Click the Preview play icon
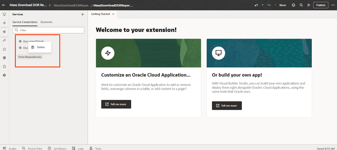337x150 pixels. (x=309, y=5)
